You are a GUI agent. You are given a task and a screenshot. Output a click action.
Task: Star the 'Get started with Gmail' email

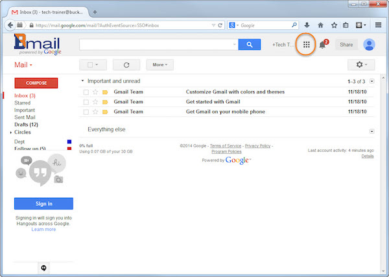click(95, 102)
